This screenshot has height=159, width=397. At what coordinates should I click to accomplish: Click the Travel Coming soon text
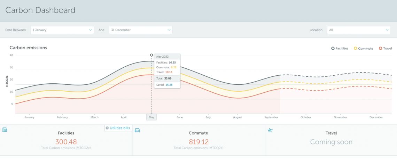(331, 142)
